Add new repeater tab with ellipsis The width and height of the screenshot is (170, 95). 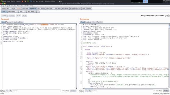point(38,12)
